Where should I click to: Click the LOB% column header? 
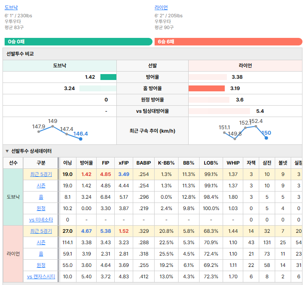click(x=211, y=163)
